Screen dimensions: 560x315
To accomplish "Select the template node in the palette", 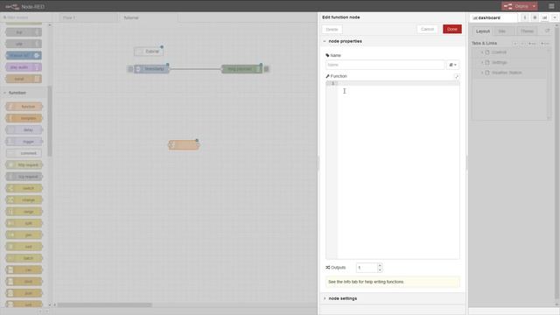I will (x=24, y=118).
